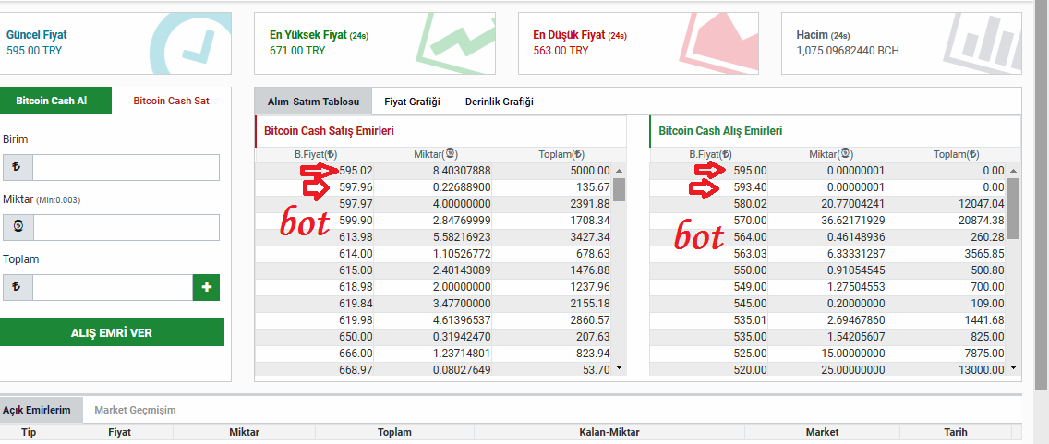Select buy order priced 570.00
The width and height of the screenshot is (1049, 444).
click(828, 221)
